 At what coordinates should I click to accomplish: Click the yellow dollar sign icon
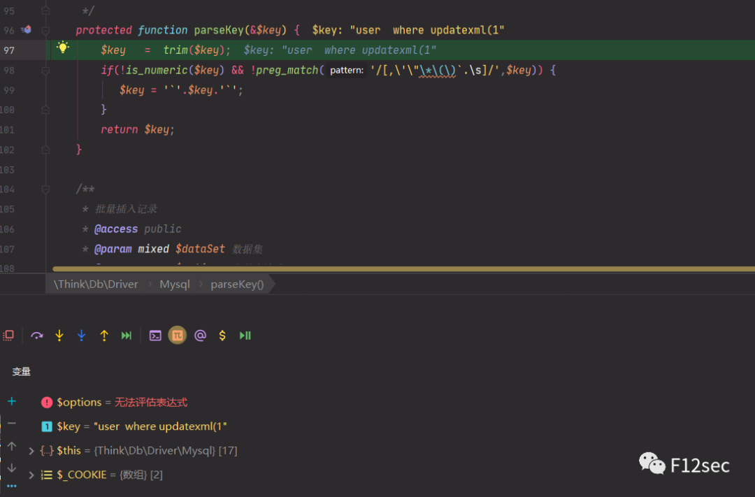click(x=222, y=336)
